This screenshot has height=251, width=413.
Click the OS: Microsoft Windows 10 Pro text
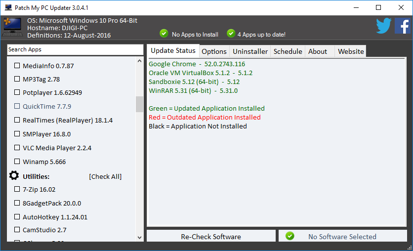click(82, 21)
